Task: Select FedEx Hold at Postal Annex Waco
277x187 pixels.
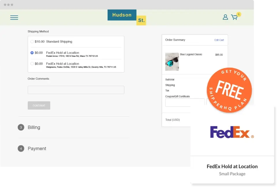Action: [x=32, y=53]
